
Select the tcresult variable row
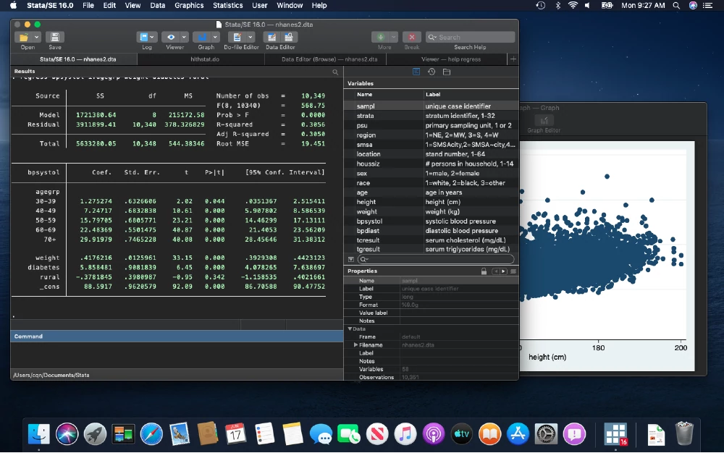pyautogui.click(x=431, y=240)
